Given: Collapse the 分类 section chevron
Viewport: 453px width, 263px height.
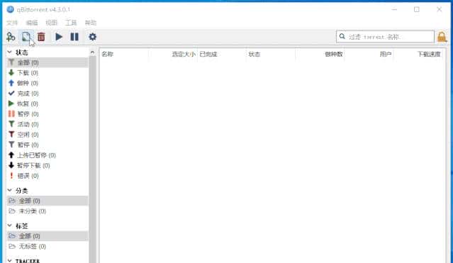Looking at the screenshot, I should (9, 190).
